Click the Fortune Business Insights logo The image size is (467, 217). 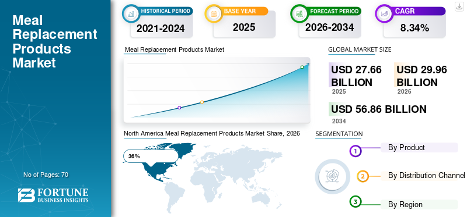tap(53, 195)
